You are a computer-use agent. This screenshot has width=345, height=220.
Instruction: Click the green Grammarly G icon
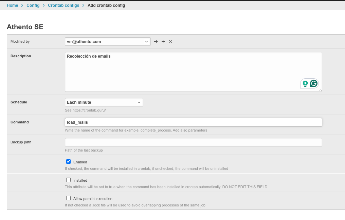(x=314, y=83)
